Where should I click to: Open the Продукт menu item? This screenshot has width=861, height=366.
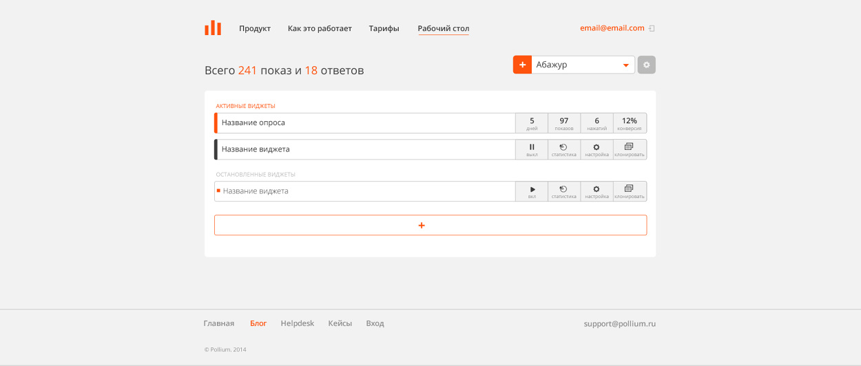[x=255, y=28]
